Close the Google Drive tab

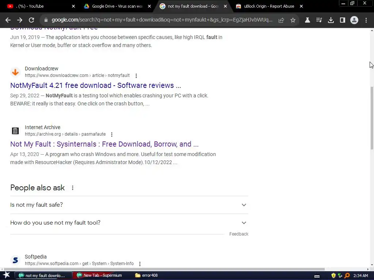tap(149, 6)
